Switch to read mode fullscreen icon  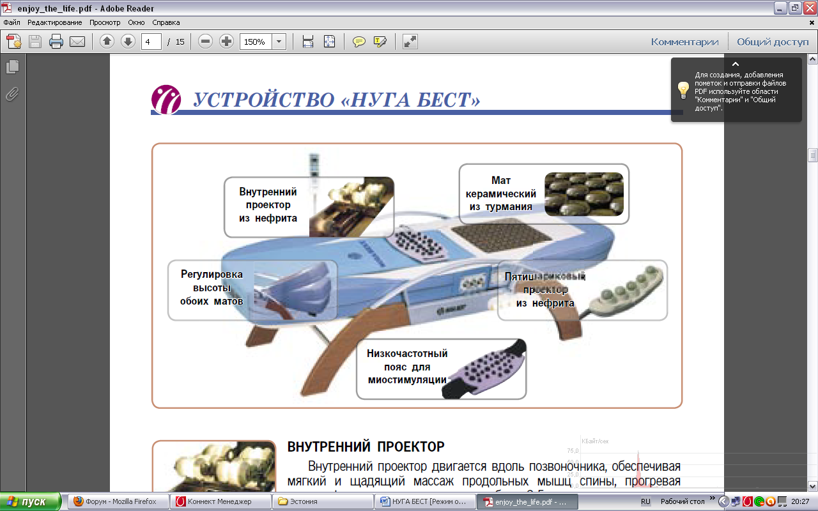[x=410, y=42]
